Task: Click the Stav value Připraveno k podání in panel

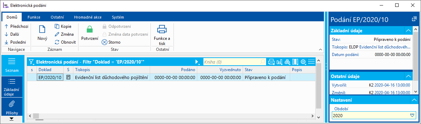Action: click(x=392, y=40)
